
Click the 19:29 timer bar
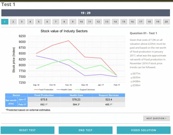pyautogui.click(x=86, y=13)
